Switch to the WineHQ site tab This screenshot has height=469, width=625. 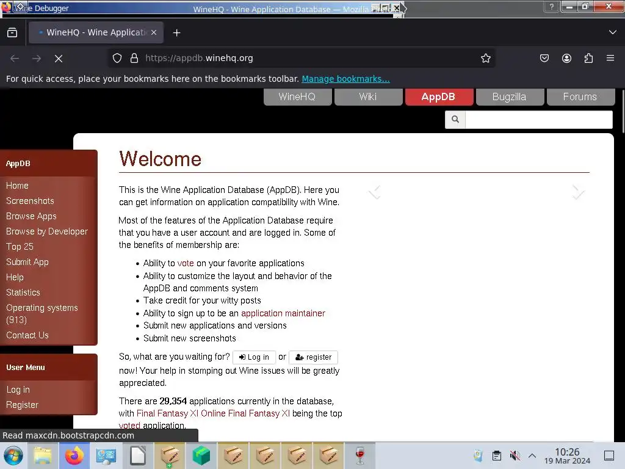pyautogui.click(x=297, y=97)
